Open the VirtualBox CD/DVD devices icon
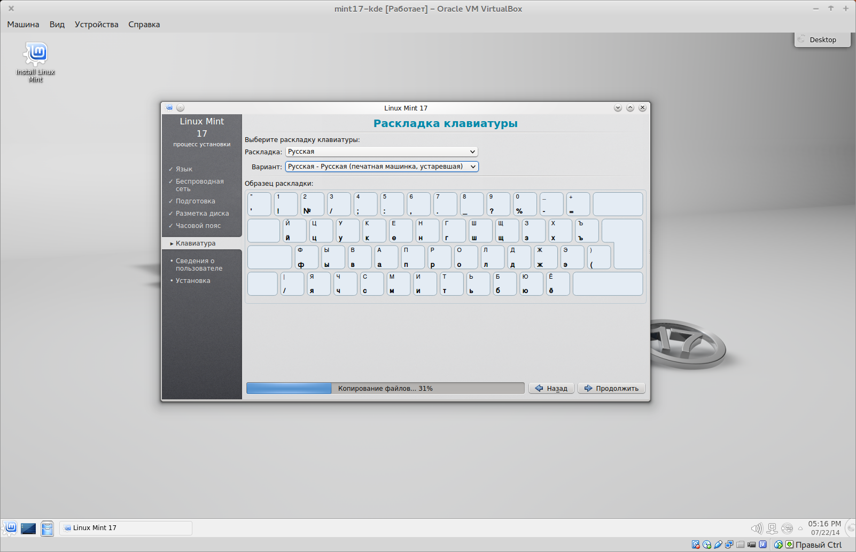This screenshot has width=856, height=552. tap(706, 545)
